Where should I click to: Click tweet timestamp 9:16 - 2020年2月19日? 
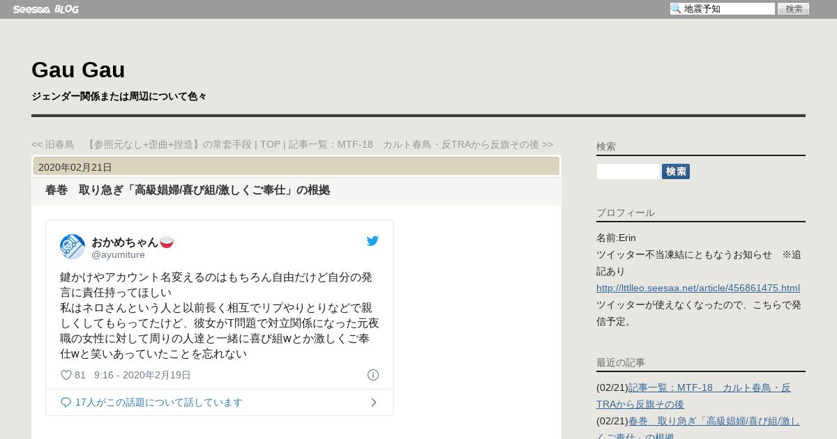pyautogui.click(x=142, y=375)
